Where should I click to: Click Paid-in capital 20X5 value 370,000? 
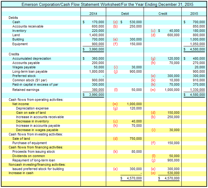[x=199, y=84]
